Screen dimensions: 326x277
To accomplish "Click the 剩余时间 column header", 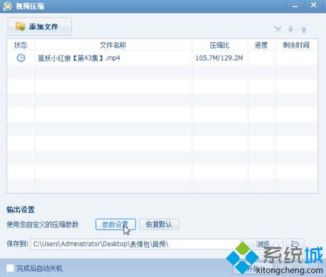I will 296,45.
